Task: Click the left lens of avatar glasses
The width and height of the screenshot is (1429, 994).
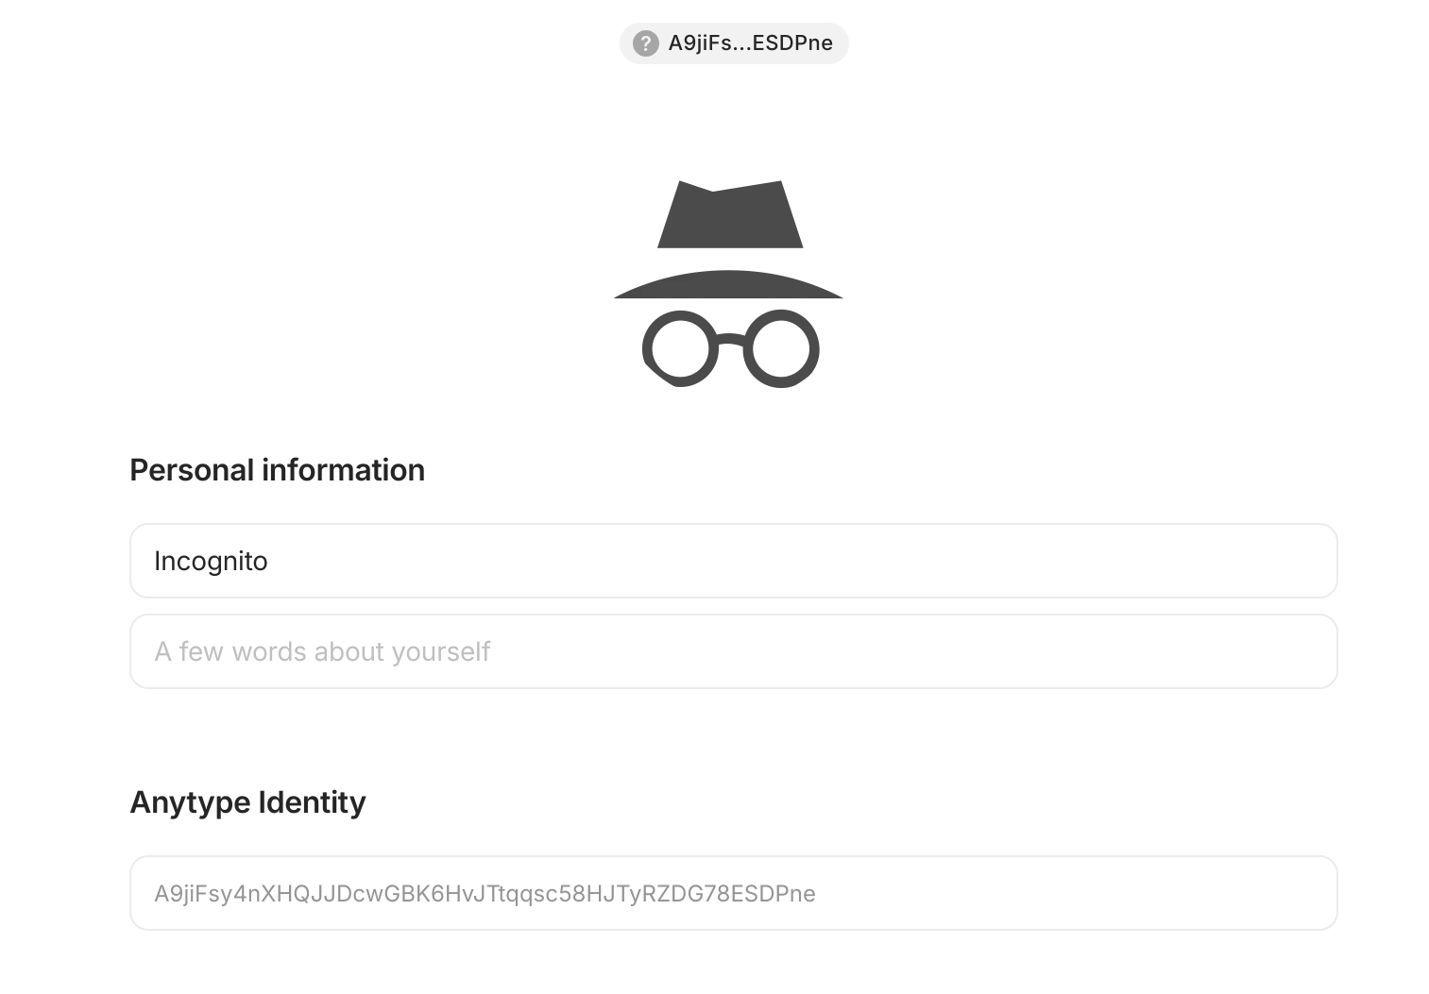Action: tap(680, 348)
